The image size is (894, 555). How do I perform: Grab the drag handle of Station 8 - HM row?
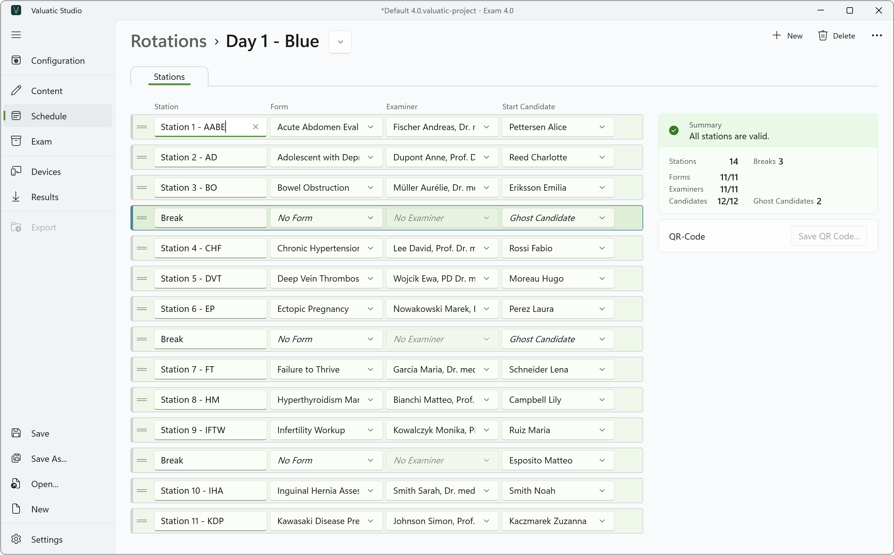coord(142,400)
